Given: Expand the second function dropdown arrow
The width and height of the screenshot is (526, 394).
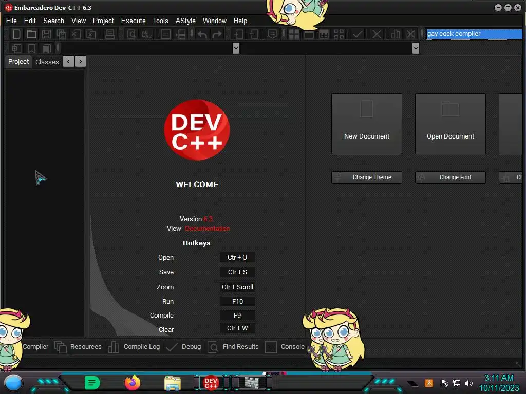Looking at the screenshot, I should coord(416,48).
